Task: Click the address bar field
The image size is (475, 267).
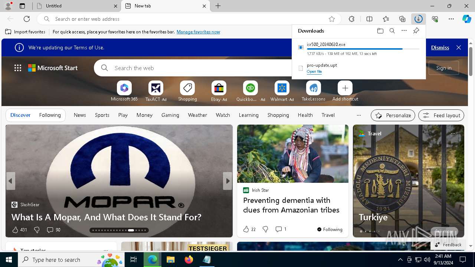Action: pos(189,19)
